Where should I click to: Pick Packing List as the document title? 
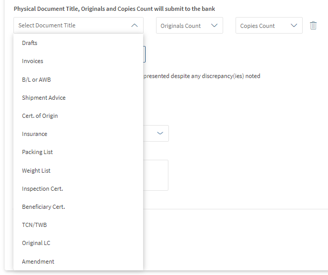point(37,152)
